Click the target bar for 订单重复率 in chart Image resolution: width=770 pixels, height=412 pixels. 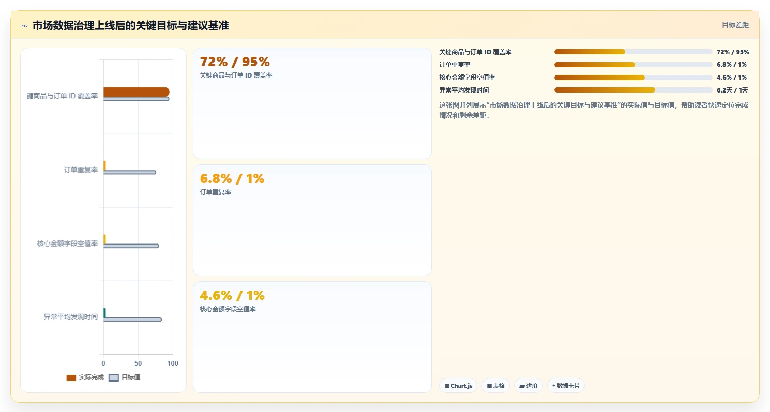click(129, 172)
